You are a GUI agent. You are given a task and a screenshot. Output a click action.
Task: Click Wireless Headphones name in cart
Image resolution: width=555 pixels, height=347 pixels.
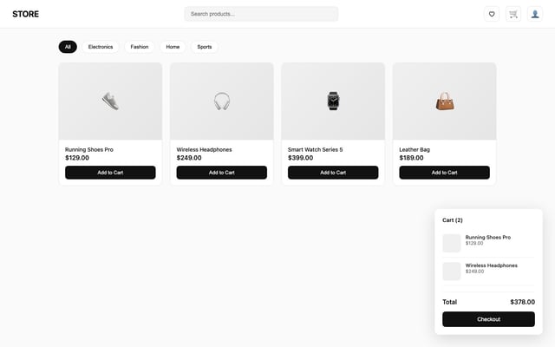(492, 265)
